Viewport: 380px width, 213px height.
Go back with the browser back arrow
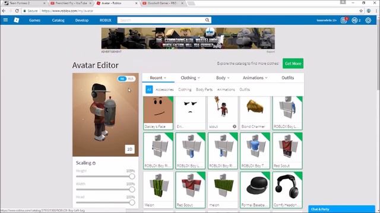[4, 11]
